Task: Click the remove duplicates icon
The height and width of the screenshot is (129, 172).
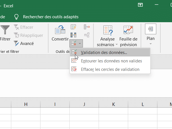Action: click(73, 35)
